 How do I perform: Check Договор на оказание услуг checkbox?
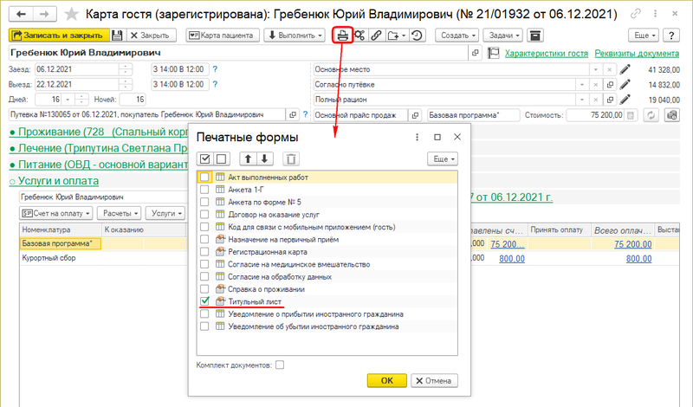point(204,215)
